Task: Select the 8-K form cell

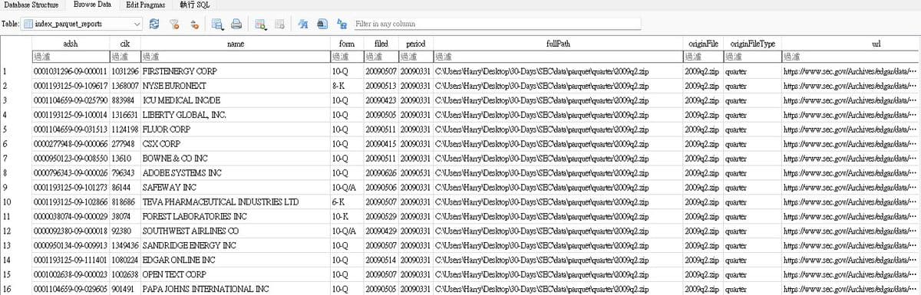Action: [346, 86]
